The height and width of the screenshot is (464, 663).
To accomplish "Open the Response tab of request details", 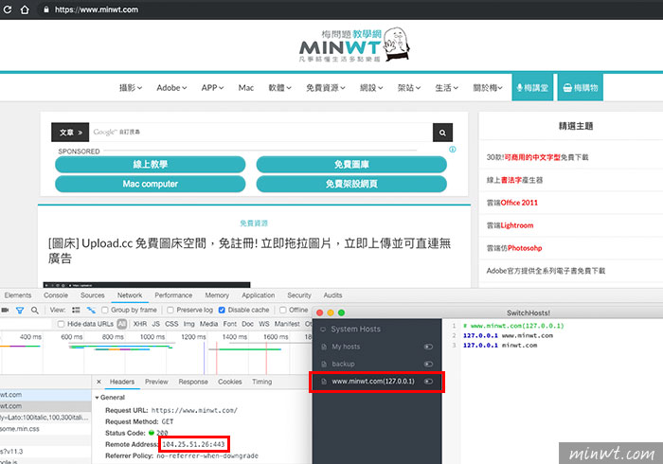I will 193,382.
